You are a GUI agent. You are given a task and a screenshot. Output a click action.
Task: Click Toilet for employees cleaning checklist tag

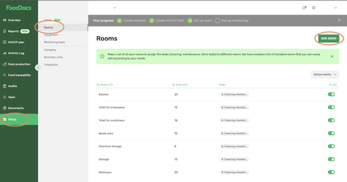coord(235,108)
